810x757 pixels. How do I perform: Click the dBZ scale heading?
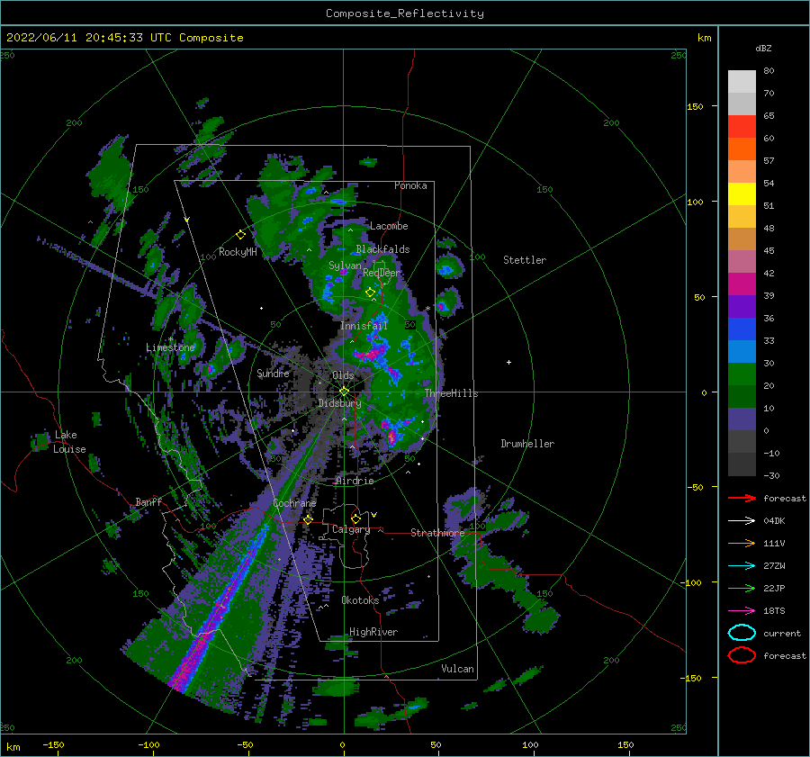point(763,48)
